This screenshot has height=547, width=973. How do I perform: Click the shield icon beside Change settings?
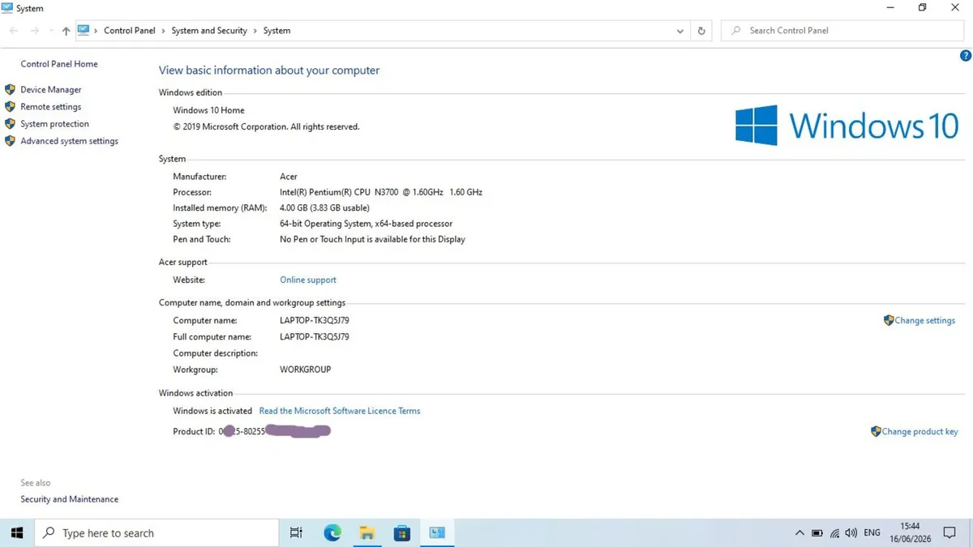889,321
